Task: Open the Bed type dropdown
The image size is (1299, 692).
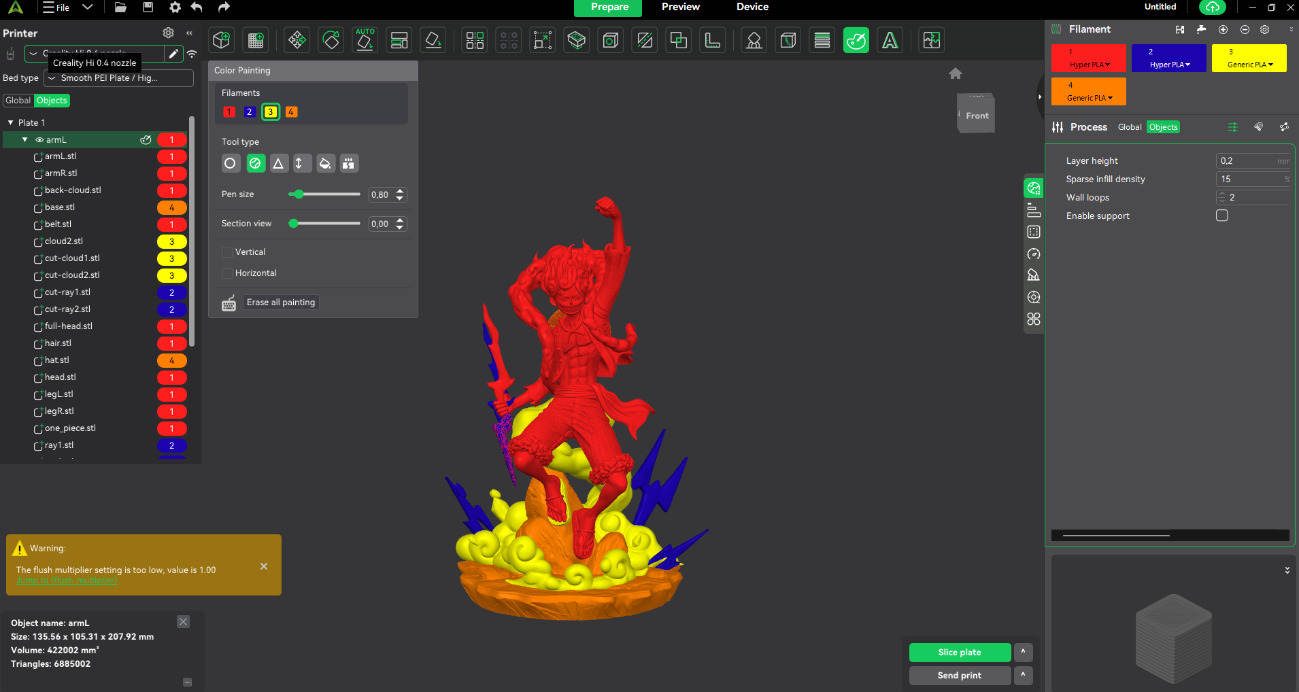Action: point(118,78)
